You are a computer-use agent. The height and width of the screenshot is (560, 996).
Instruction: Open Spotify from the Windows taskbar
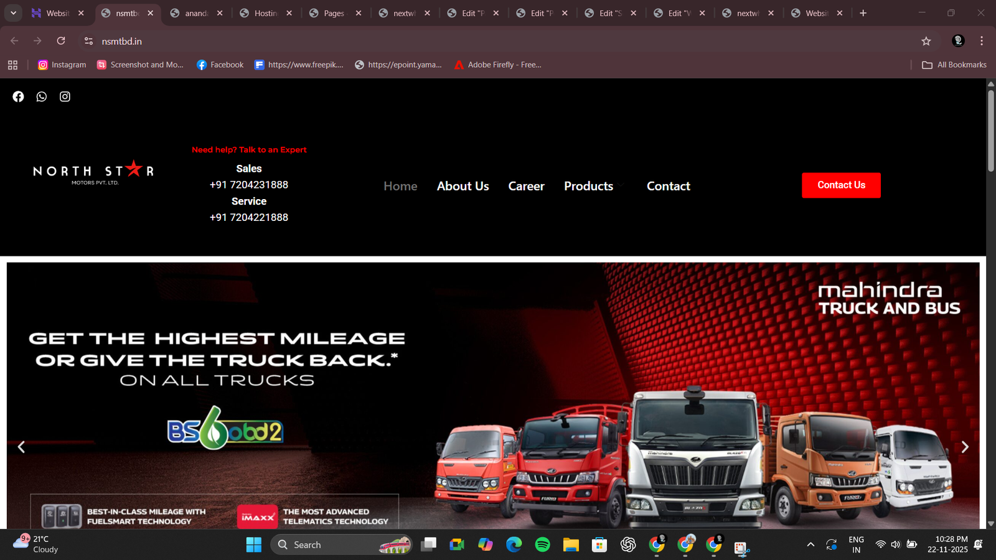pyautogui.click(x=542, y=545)
